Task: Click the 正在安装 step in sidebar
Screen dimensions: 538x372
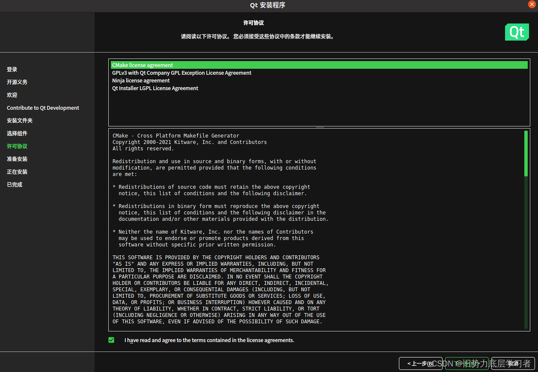Action: point(17,172)
